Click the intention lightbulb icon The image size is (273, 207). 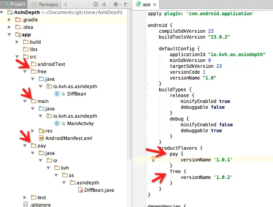[x=153, y=159]
